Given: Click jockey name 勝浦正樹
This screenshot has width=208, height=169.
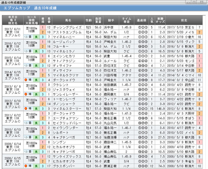Looking at the screenshot, I should [x=110, y=166].
